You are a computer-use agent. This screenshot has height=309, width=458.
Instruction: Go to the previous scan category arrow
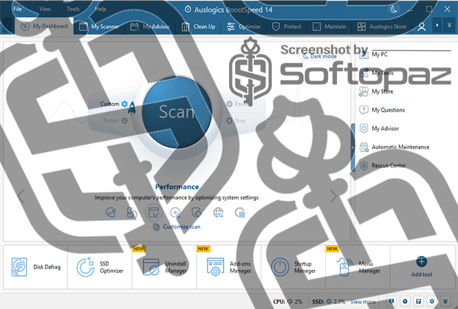[x=21, y=196]
